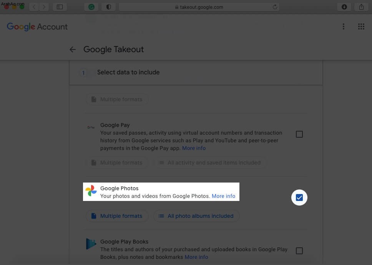Viewport: 372px width, 265px height.
Task: Click the topmost Multiple formats button
Action: click(x=117, y=99)
